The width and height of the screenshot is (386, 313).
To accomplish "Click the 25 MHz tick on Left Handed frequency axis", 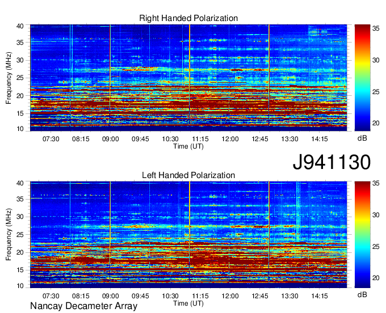I will [20, 235].
